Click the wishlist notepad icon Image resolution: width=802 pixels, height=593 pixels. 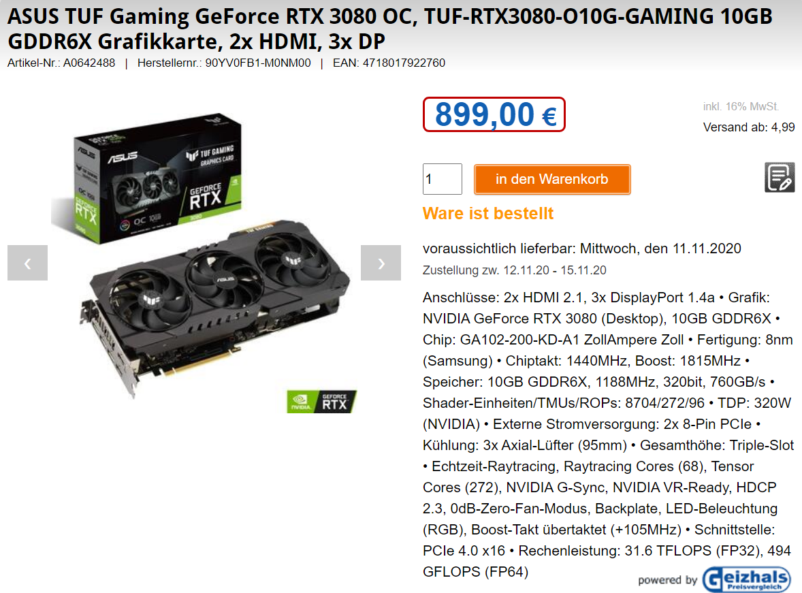[x=780, y=178]
